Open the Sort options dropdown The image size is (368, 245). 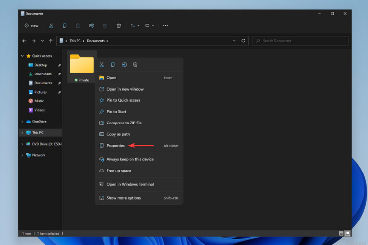coord(135,25)
